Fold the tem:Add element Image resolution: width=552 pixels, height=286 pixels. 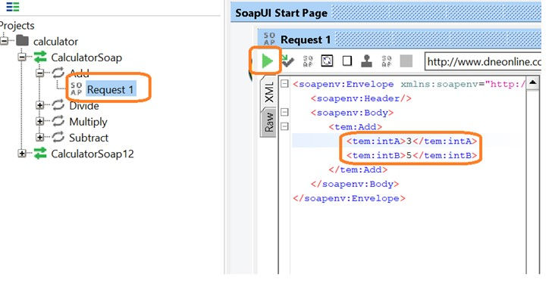284,126
